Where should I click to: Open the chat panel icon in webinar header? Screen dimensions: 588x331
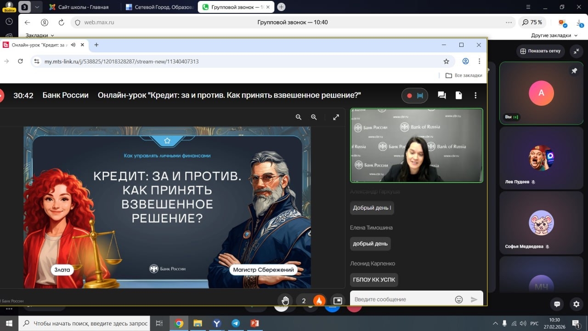coord(441,95)
